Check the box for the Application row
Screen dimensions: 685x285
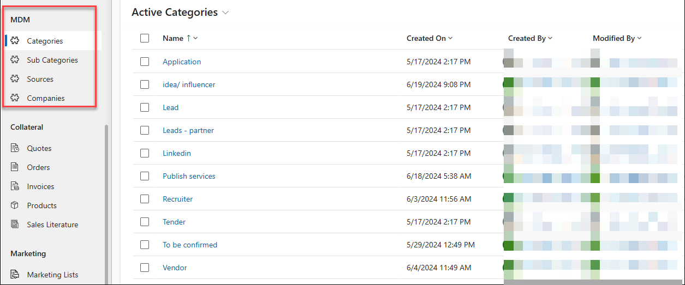(x=145, y=62)
